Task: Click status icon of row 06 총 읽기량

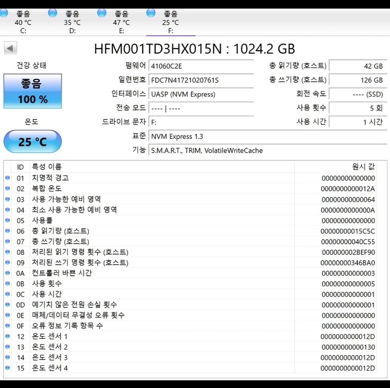Action: pyautogui.click(x=7, y=231)
